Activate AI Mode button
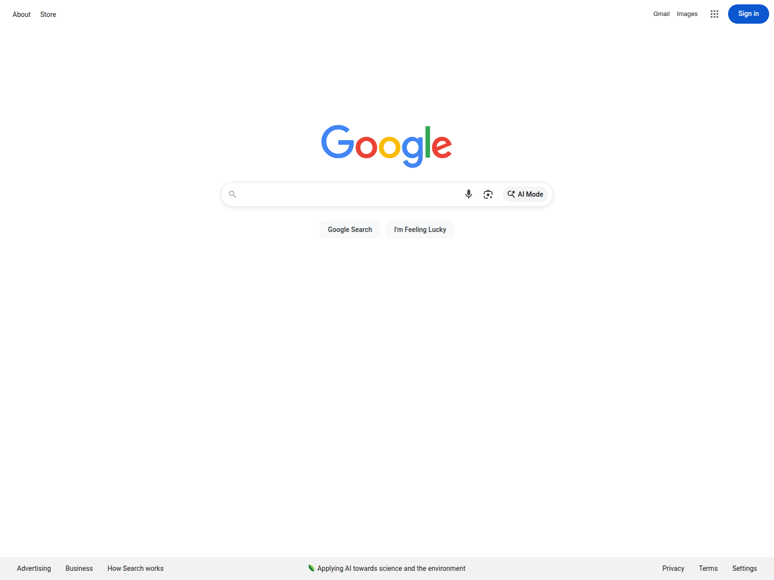This screenshot has height=580, width=774. 525,194
